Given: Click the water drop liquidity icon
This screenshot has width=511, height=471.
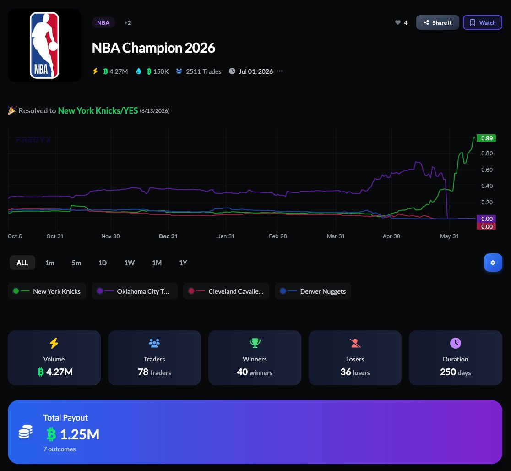Looking at the screenshot, I should 138,71.
